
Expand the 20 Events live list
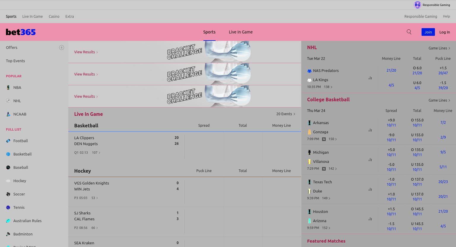point(286,114)
